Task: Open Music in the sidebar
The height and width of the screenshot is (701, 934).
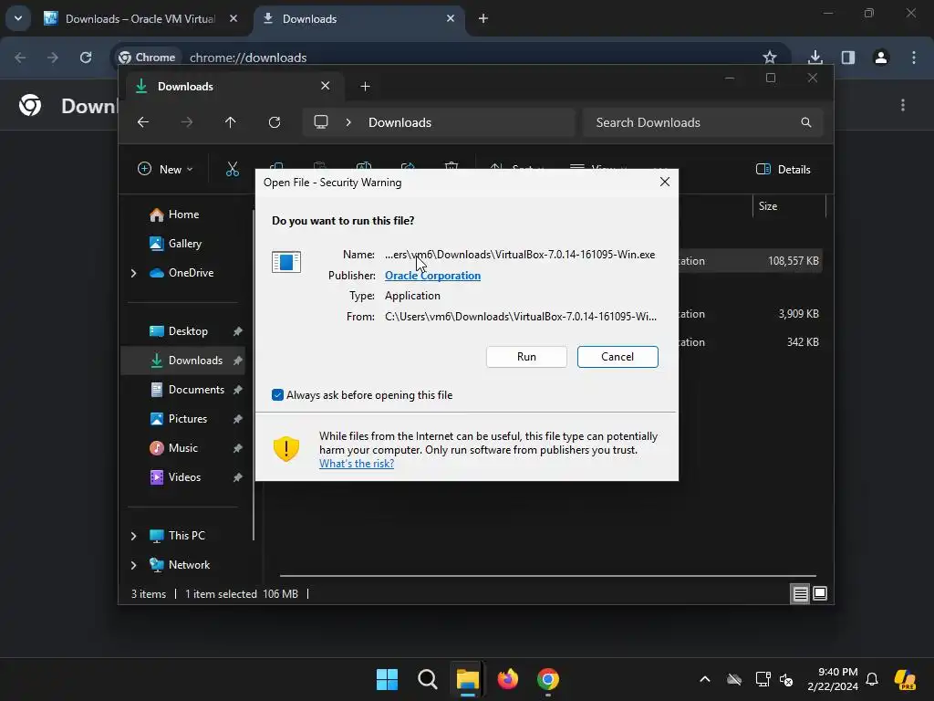Action: (x=182, y=447)
